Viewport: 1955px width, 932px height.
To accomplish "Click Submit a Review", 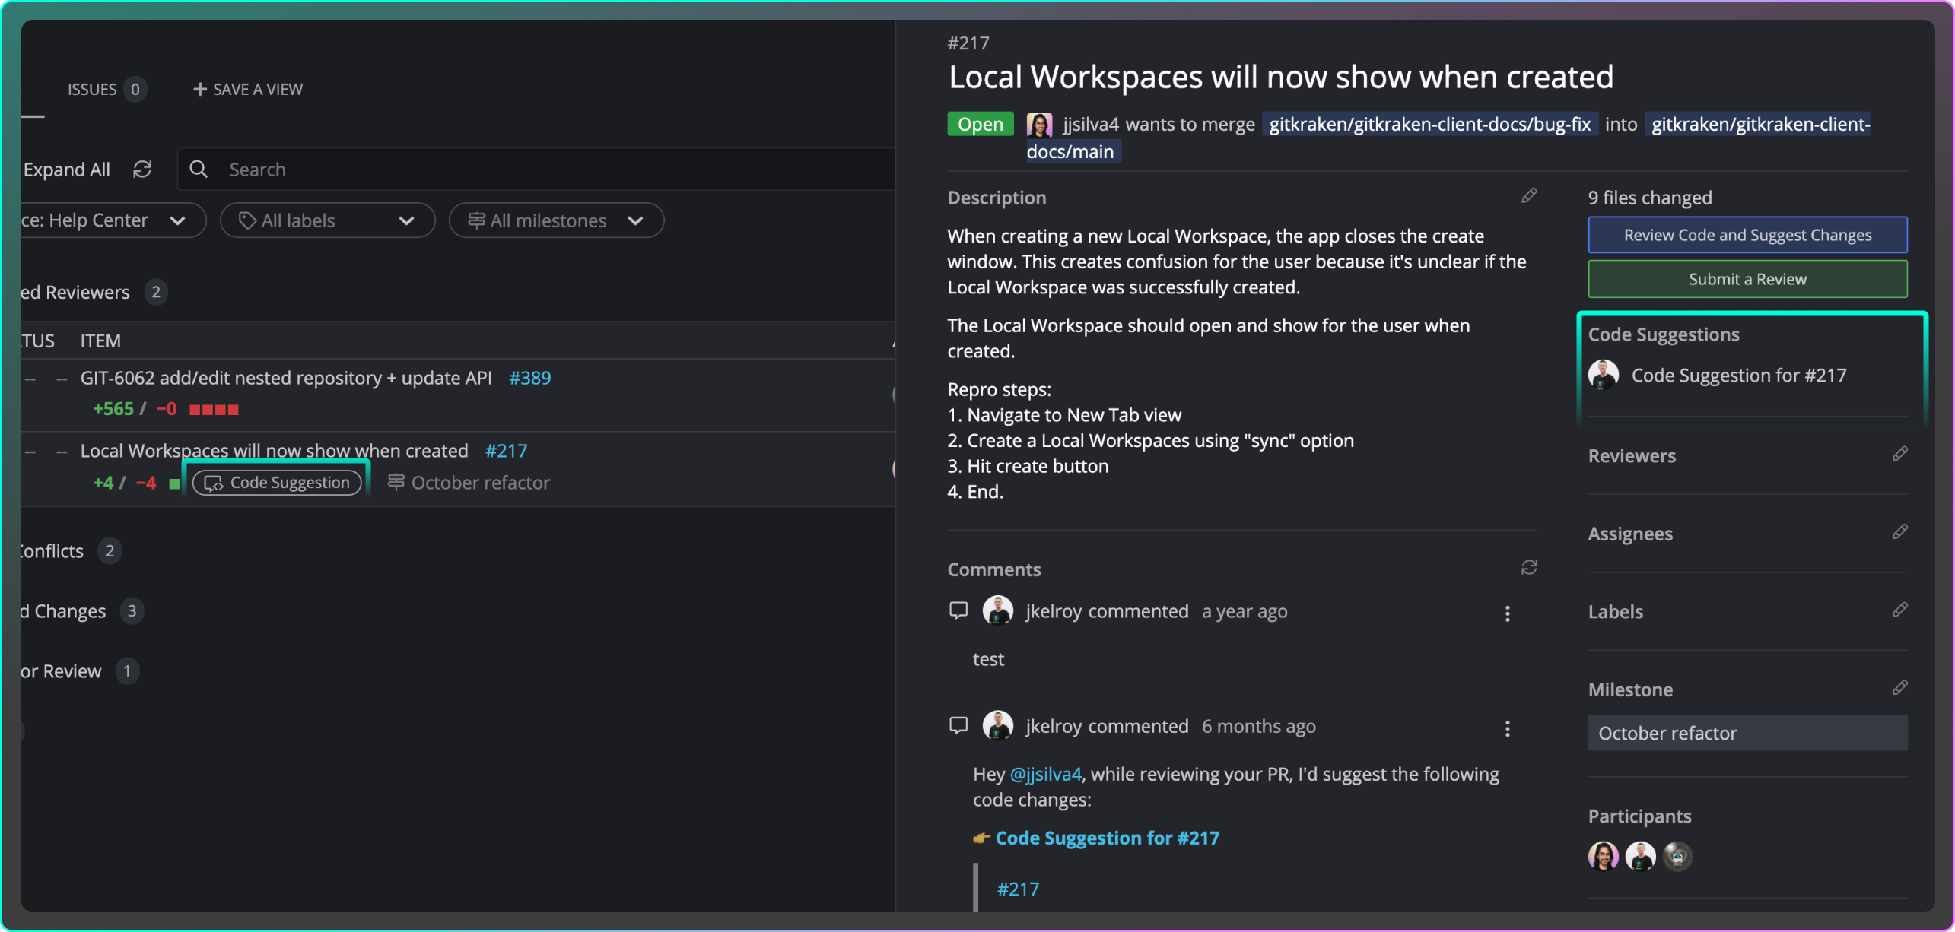I will pyautogui.click(x=1747, y=278).
